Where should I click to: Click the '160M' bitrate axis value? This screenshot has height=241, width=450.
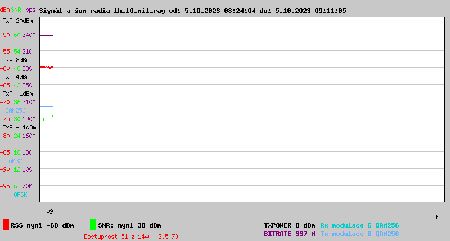29,136
